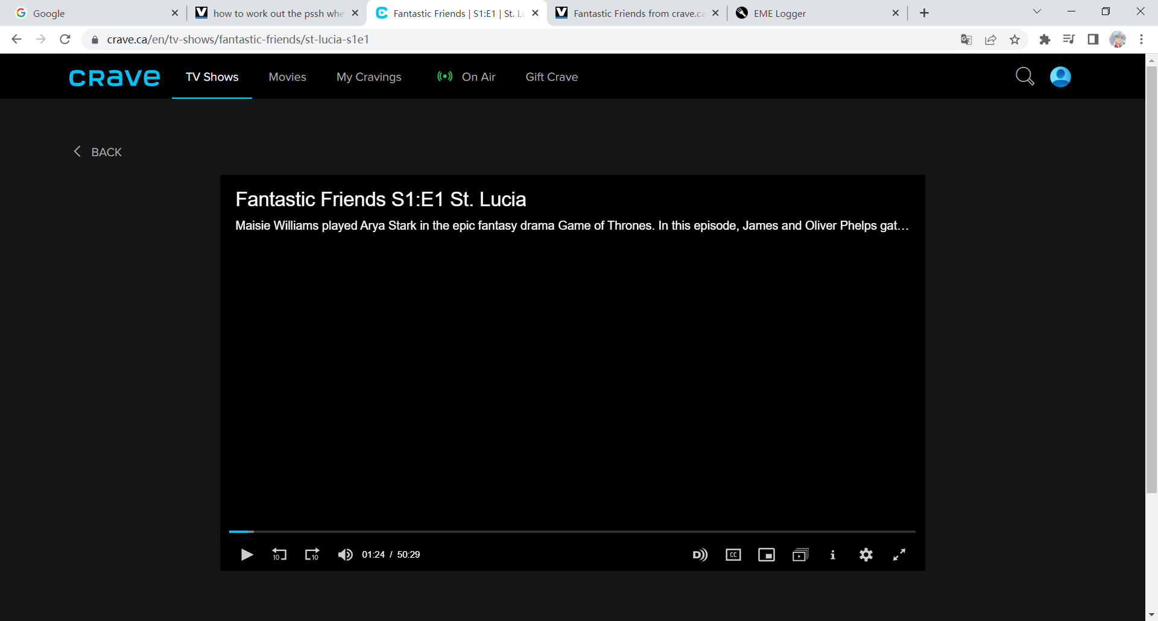Open the Extensions puzzle menu

pos(1045,40)
